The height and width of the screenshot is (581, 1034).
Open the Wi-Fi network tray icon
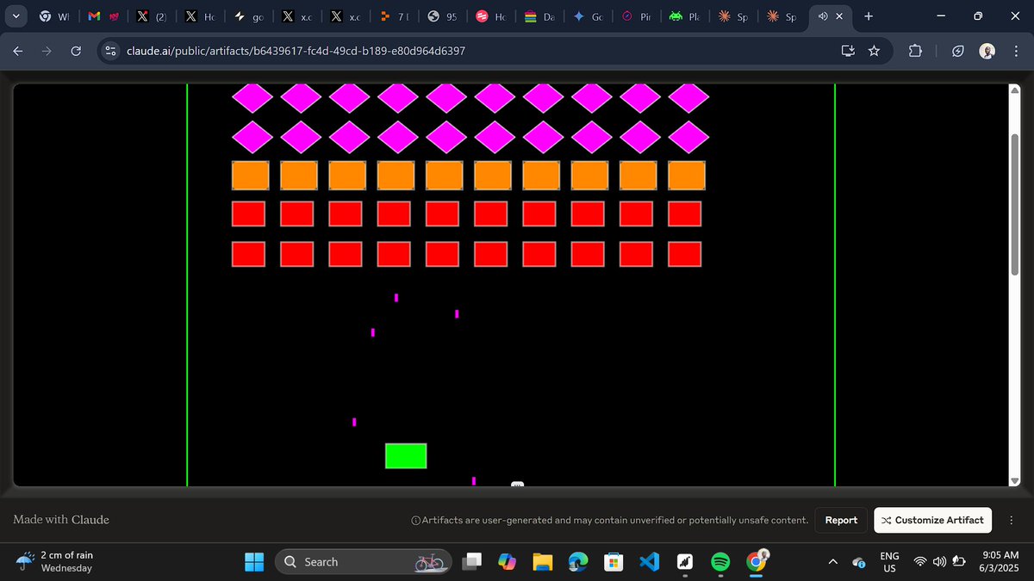920,562
